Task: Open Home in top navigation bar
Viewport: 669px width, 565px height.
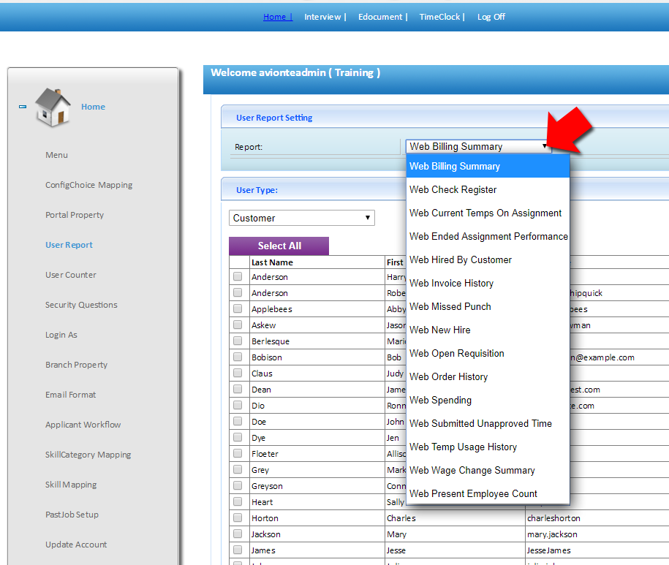Action: pos(275,17)
